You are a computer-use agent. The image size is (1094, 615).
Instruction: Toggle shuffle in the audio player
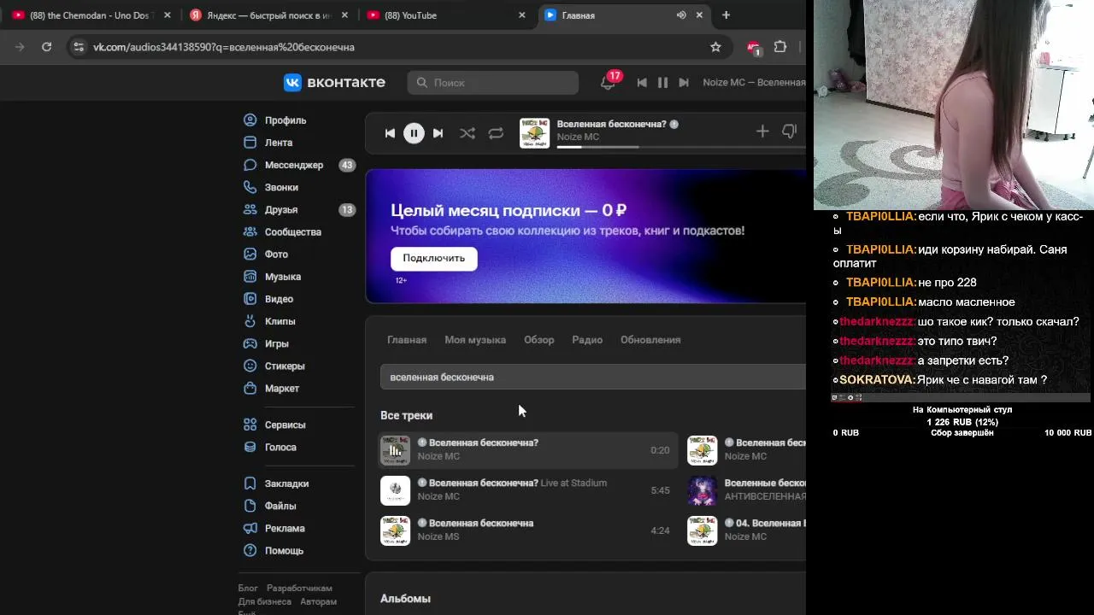(468, 132)
